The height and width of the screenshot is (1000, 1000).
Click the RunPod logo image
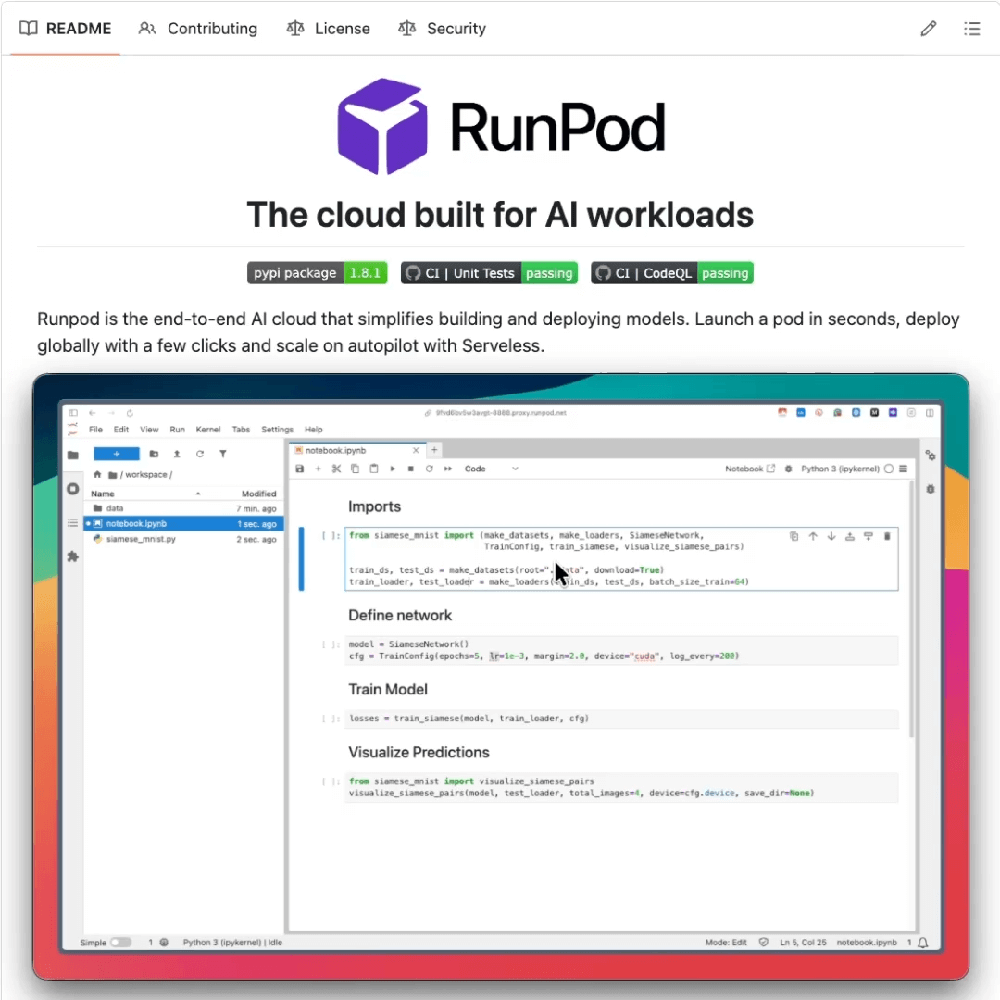point(501,126)
